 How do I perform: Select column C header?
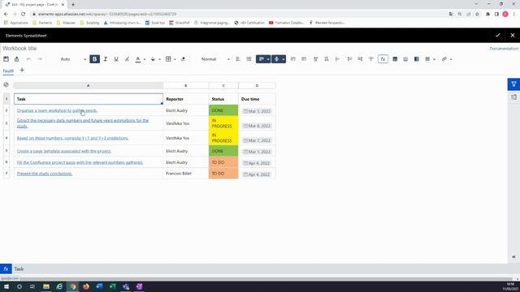pyautogui.click(x=223, y=85)
